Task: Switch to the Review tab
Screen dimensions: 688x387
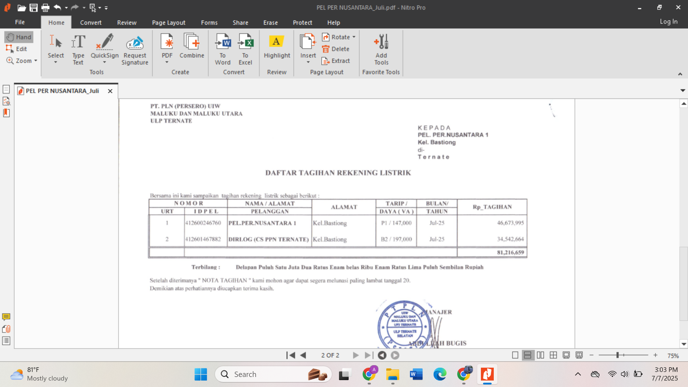Action: [x=127, y=23]
